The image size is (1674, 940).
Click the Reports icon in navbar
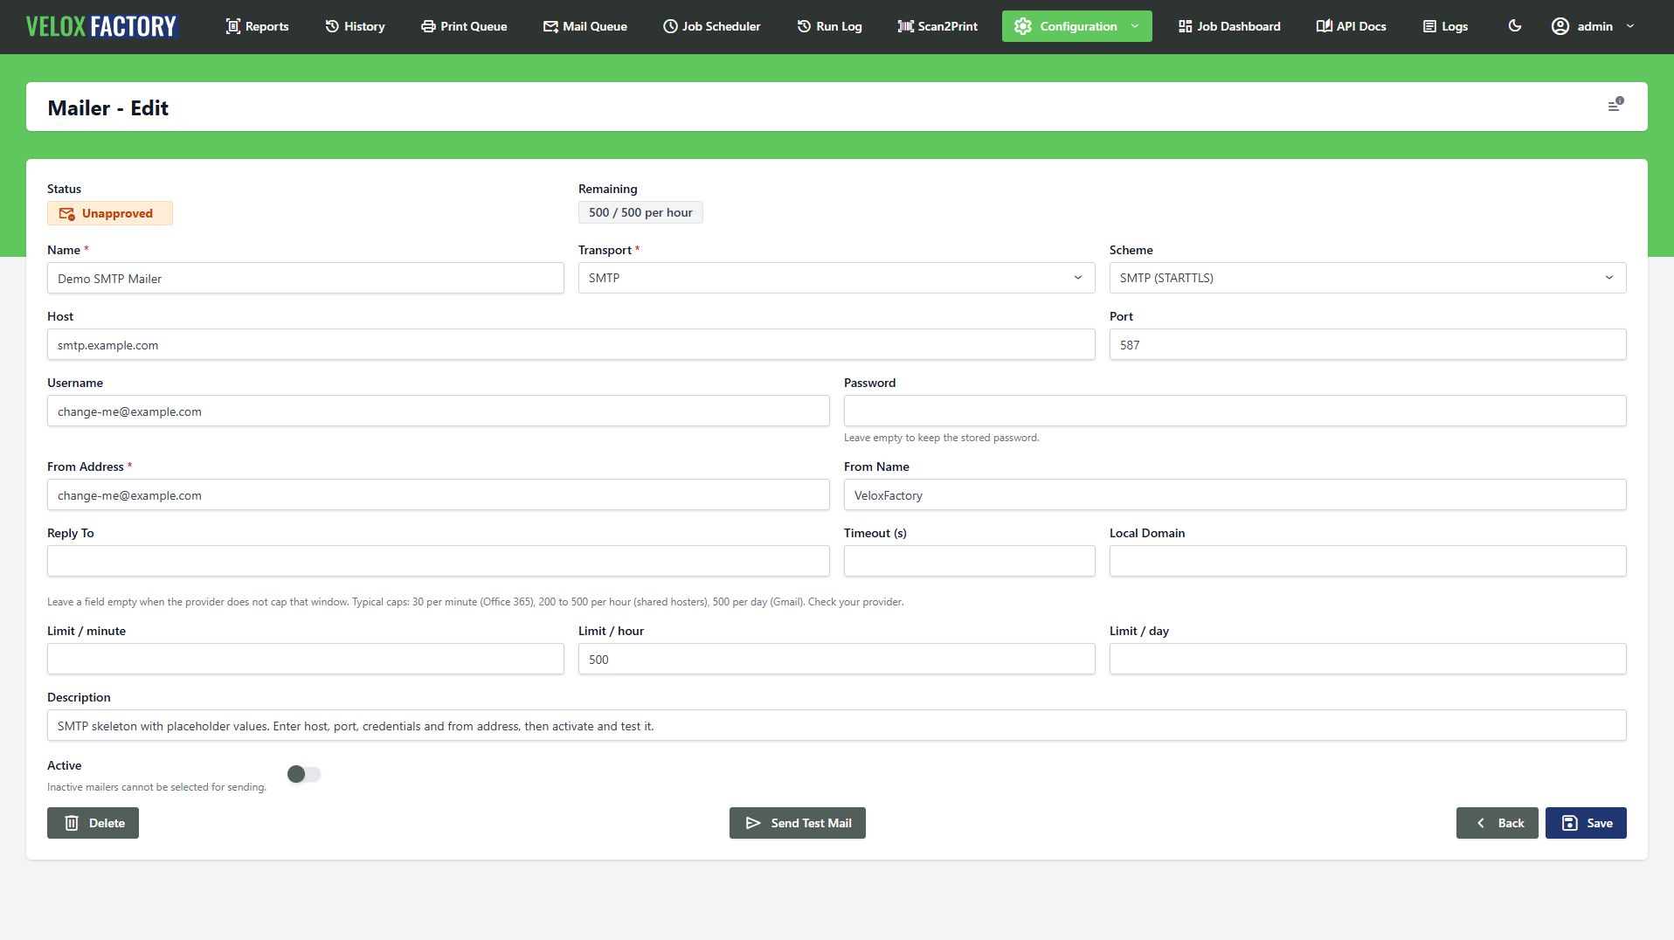click(233, 26)
